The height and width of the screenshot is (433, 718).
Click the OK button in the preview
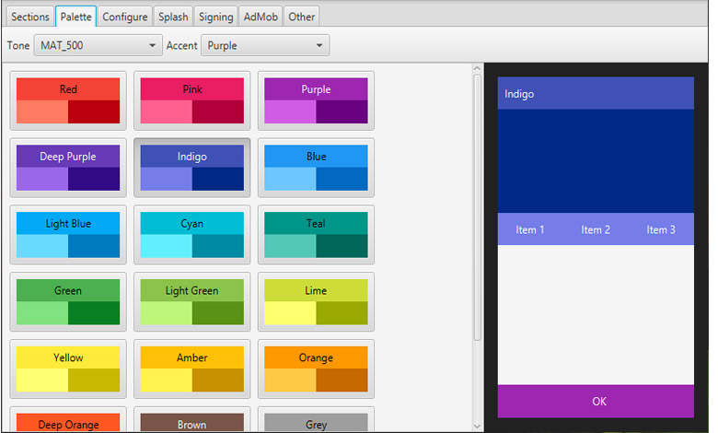coord(596,402)
